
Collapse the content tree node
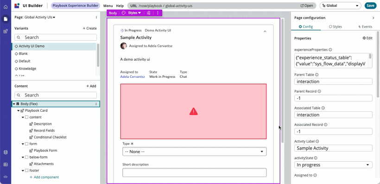coord(23,117)
